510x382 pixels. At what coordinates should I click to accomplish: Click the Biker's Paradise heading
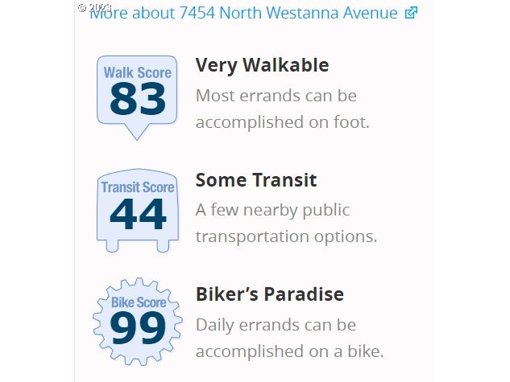(269, 294)
